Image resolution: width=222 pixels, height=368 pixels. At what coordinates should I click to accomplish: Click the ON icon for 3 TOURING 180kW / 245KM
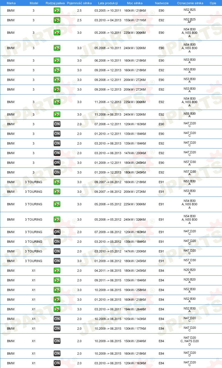click(57, 261)
